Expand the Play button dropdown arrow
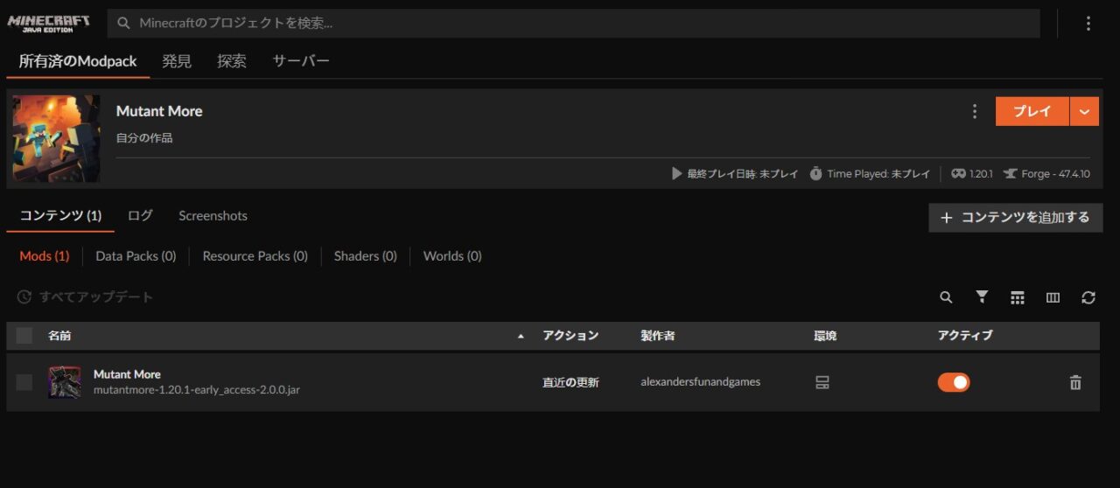Image resolution: width=1120 pixels, height=488 pixels. pos(1084,111)
